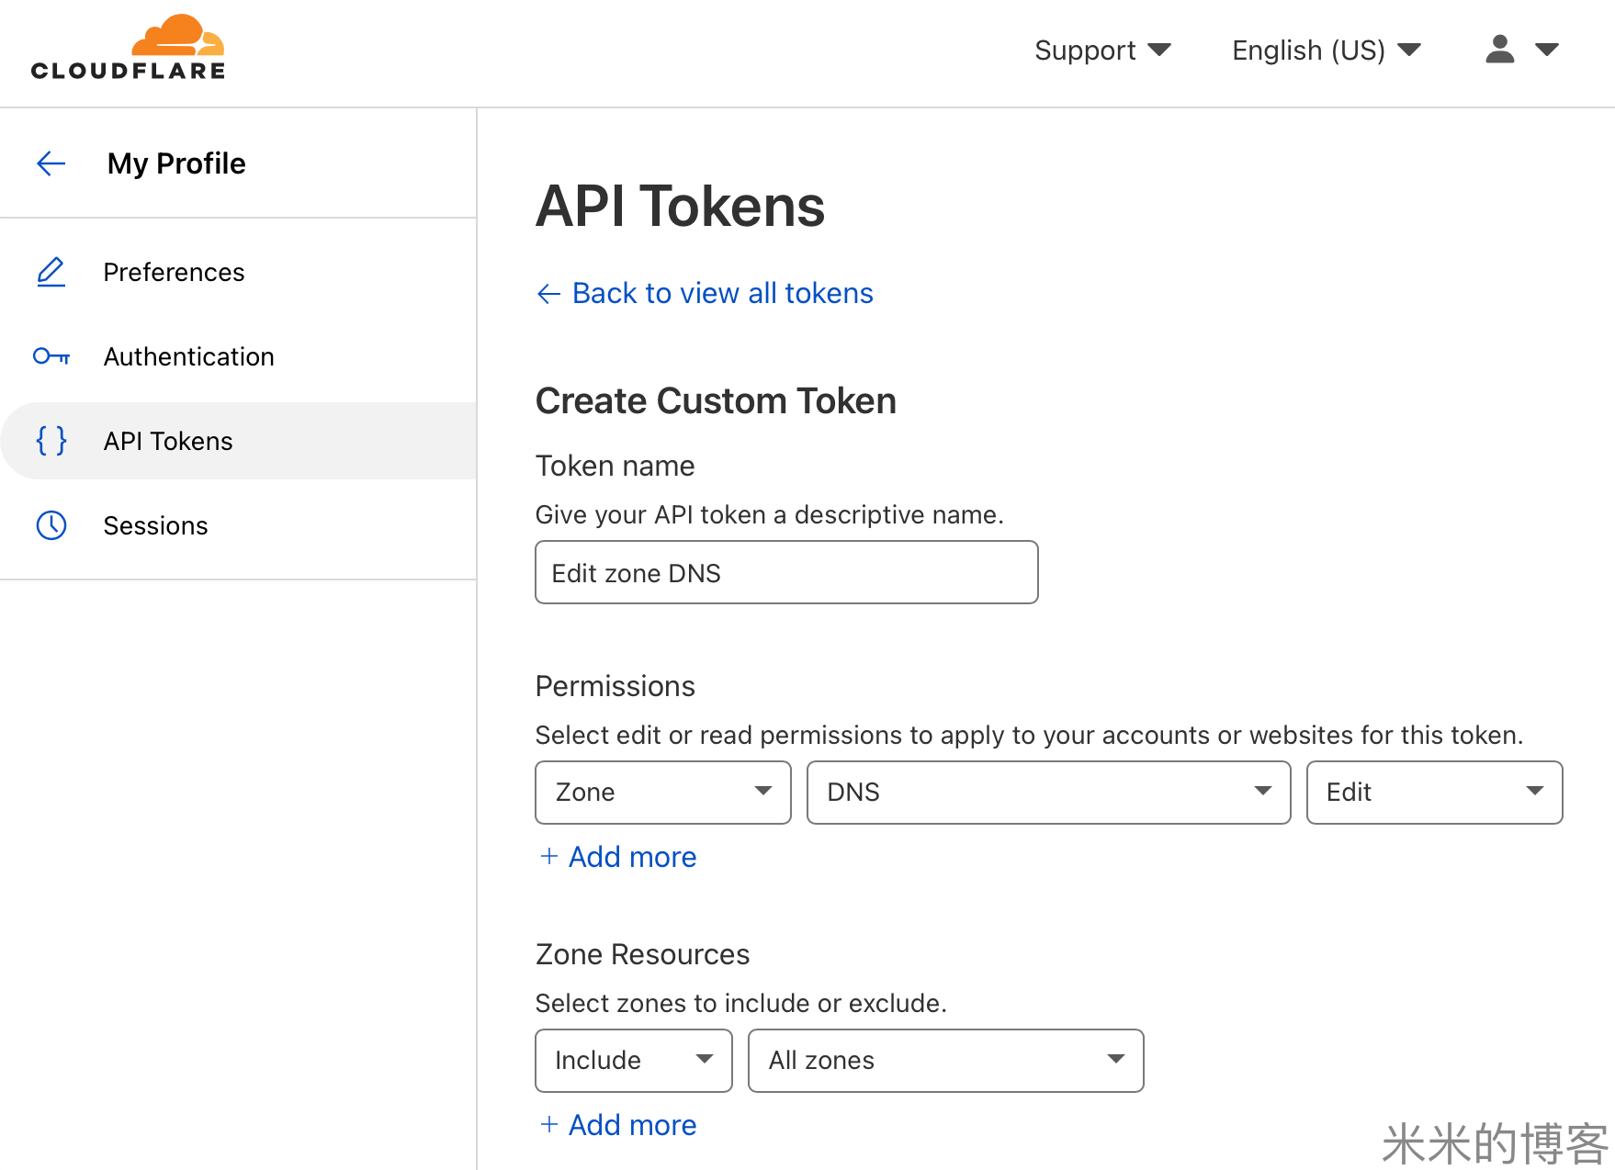
Task: Click the Cloudflare logo
Action: [x=128, y=49]
